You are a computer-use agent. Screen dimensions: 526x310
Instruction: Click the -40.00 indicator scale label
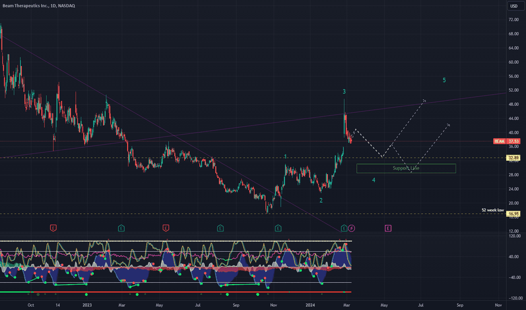pos(514,277)
